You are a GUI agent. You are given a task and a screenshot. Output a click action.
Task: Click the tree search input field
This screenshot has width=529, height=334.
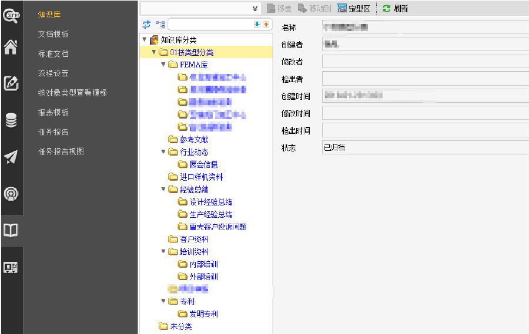pyautogui.click(x=210, y=24)
